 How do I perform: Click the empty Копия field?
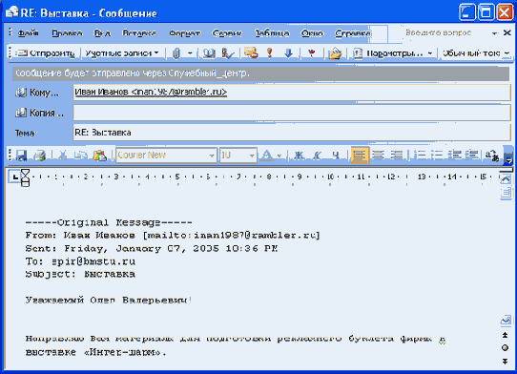tap(292, 113)
